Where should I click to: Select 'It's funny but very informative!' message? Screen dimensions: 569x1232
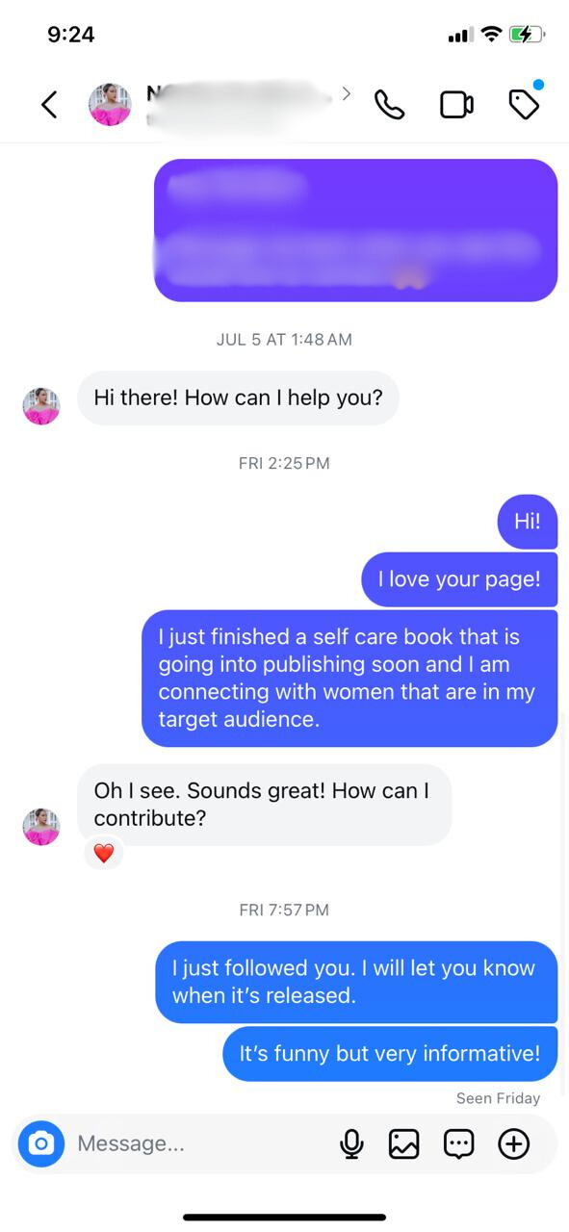(390, 1053)
